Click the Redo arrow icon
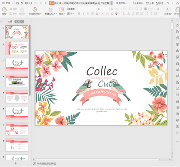Screen dimensions: 180x167 pos(41,3)
